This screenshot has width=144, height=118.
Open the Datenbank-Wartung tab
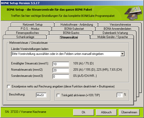pyautogui.click(x=115, y=33)
